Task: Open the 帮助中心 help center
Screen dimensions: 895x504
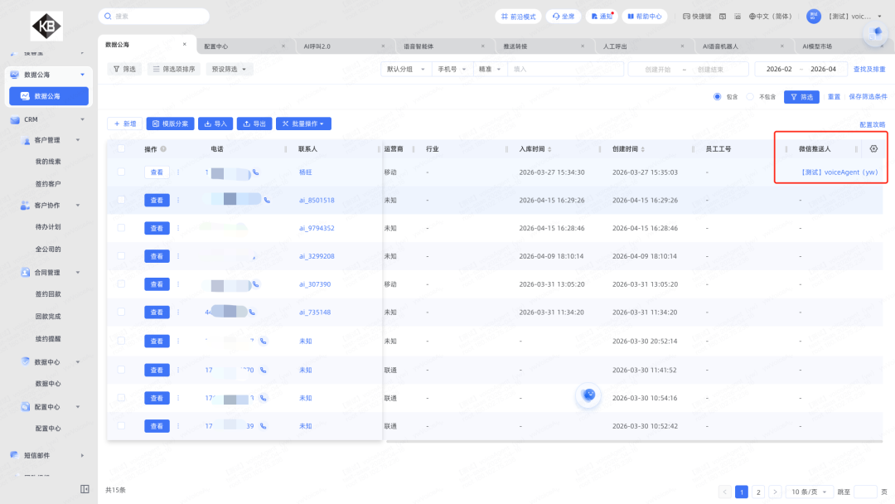Action: click(x=643, y=17)
